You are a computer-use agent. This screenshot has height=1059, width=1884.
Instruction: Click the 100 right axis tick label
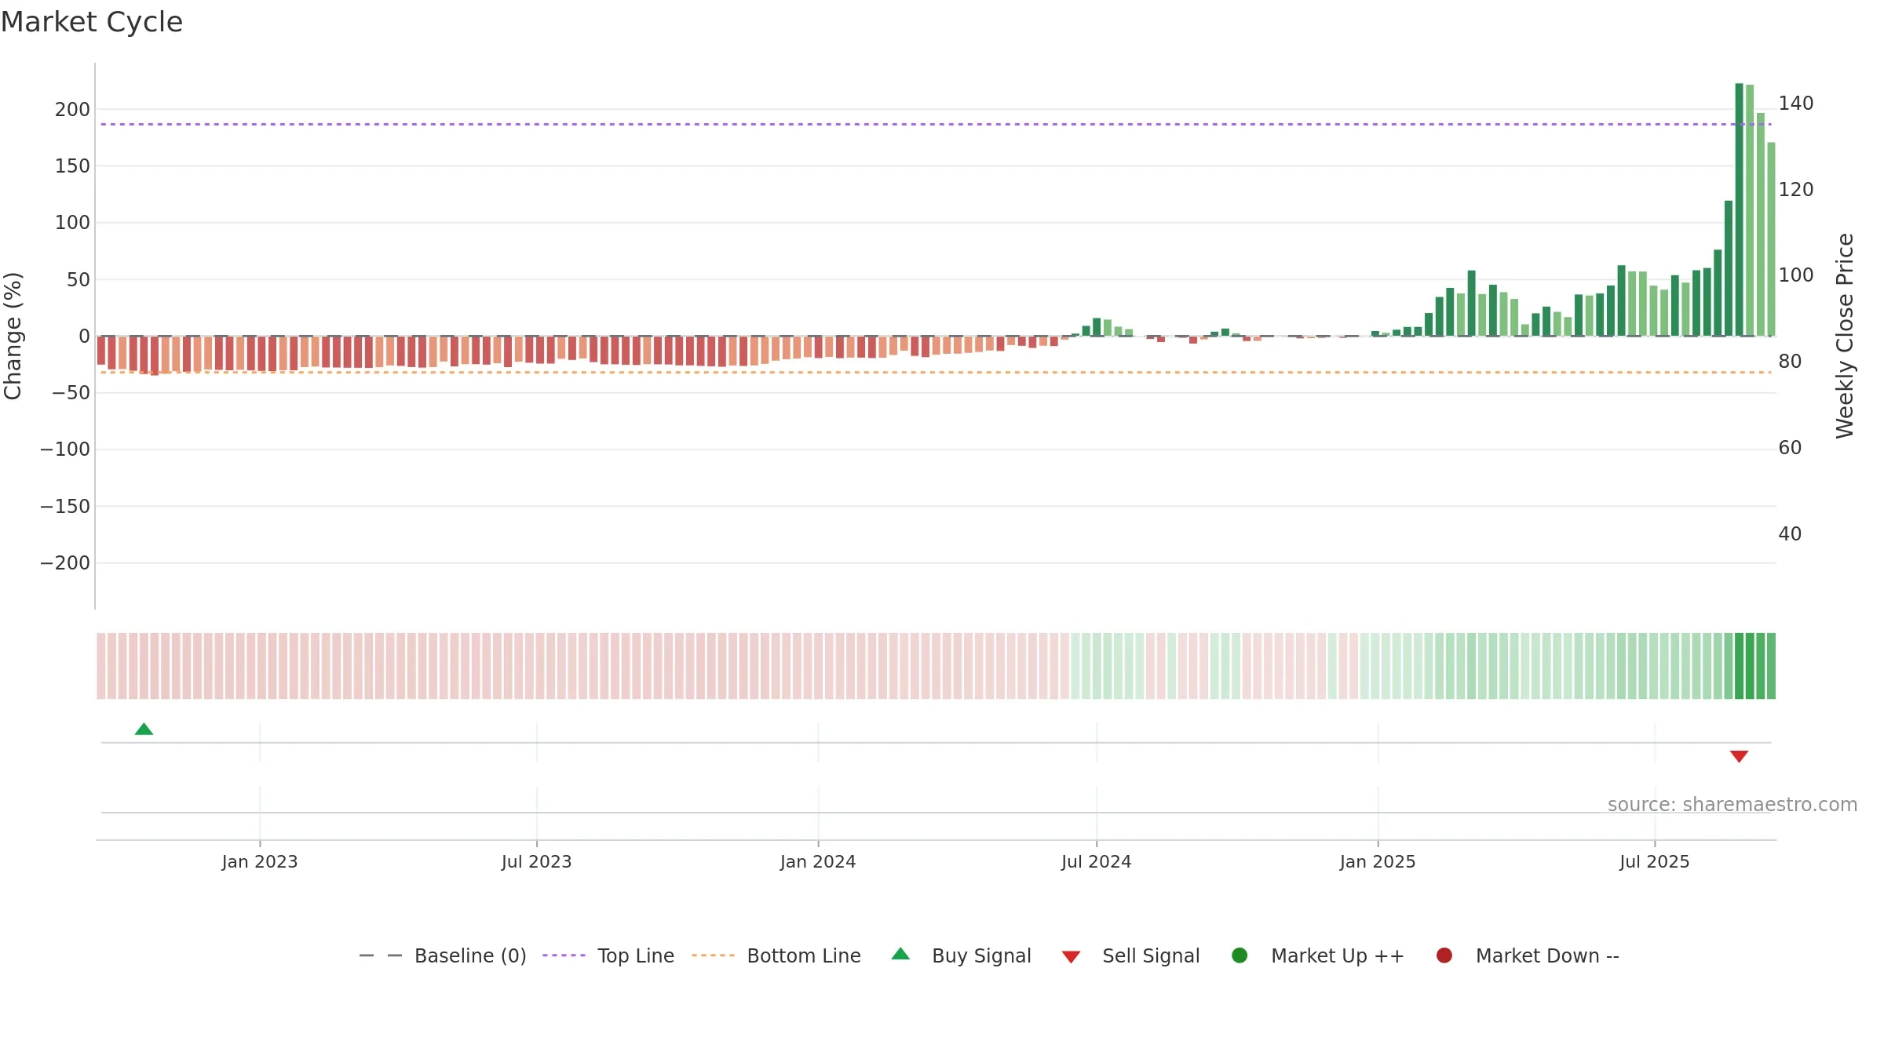click(1796, 275)
